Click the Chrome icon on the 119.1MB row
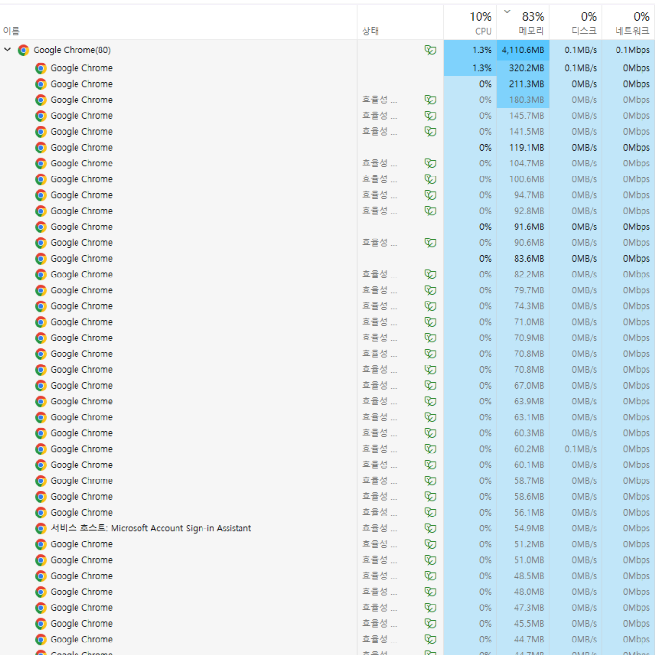The height and width of the screenshot is (655, 655). [41, 148]
